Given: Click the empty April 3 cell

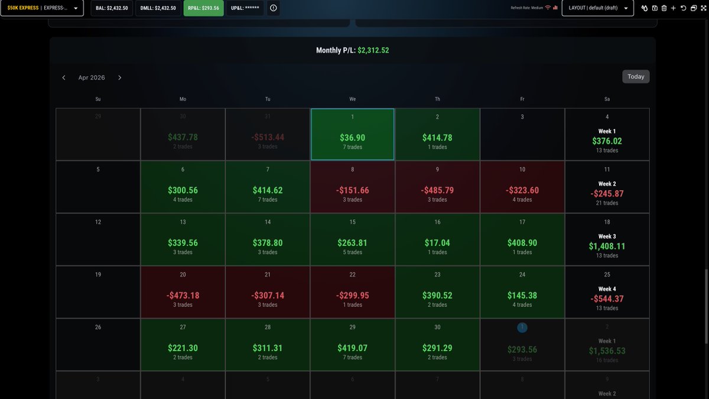Looking at the screenshot, I should (522, 134).
